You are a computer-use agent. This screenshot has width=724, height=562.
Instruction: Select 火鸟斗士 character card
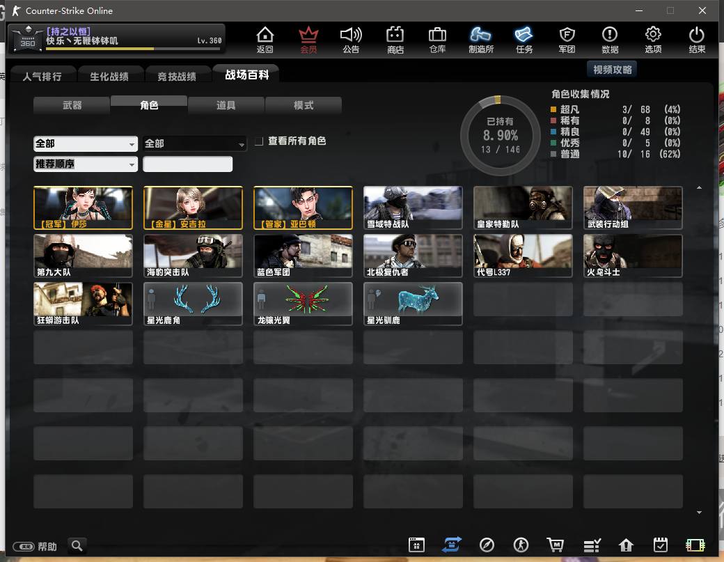coord(633,256)
